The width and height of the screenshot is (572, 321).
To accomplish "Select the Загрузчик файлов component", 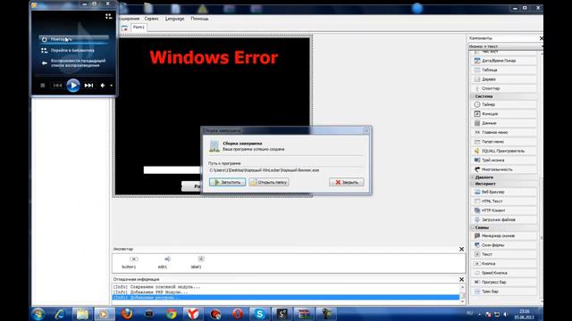I will [504, 219].
